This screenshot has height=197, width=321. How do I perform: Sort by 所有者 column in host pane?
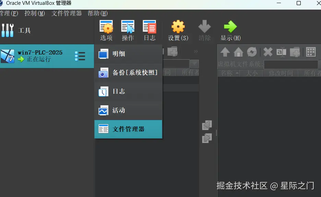188,73
